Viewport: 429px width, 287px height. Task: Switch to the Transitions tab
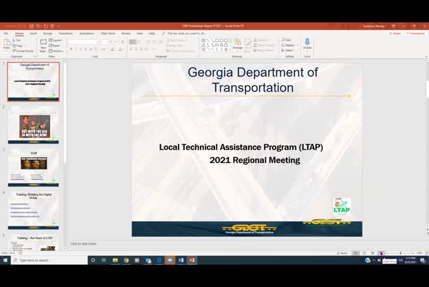(x=66, y=34)
